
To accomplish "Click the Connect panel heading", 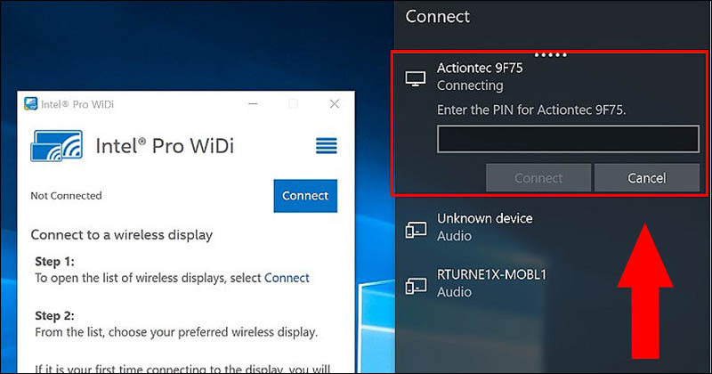I will point(437,17).
